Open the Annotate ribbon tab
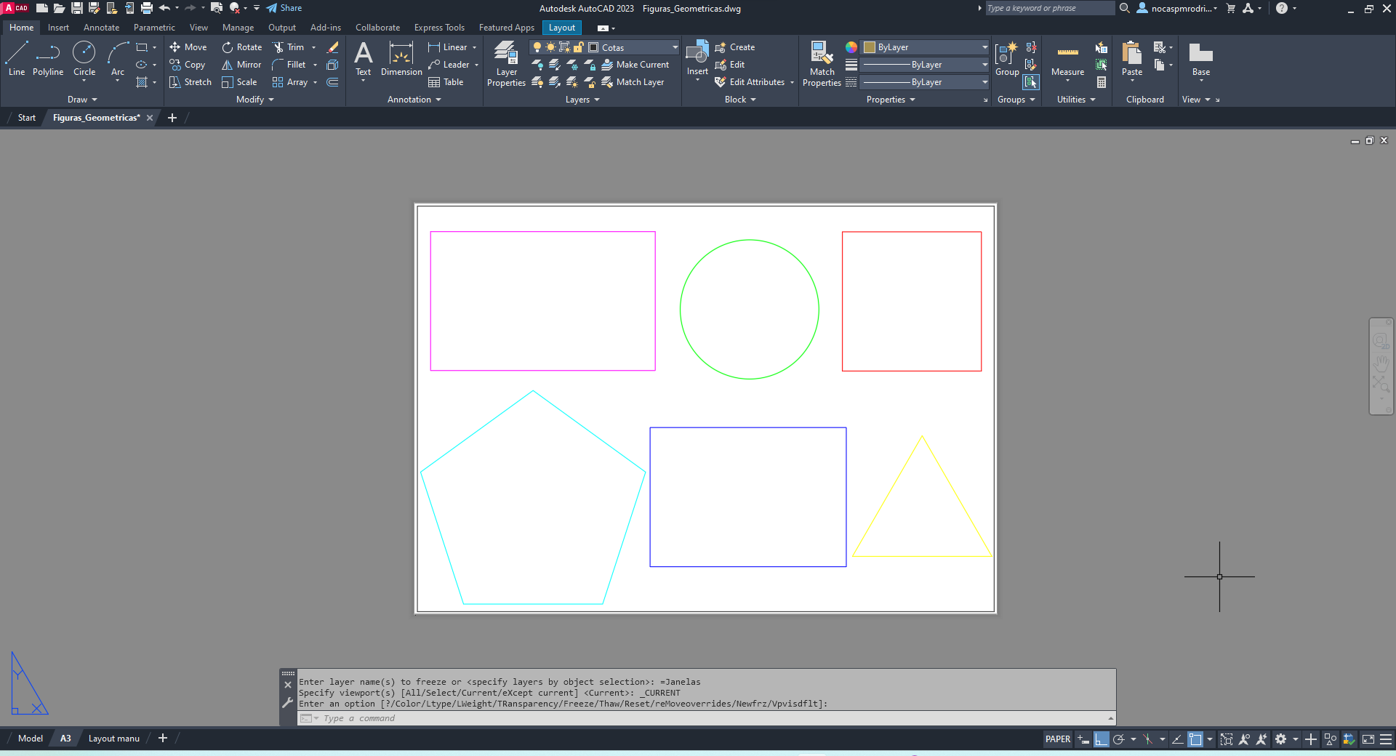Image resolution: width=1396 pixels, height=756 pixels. coord(101,28)
